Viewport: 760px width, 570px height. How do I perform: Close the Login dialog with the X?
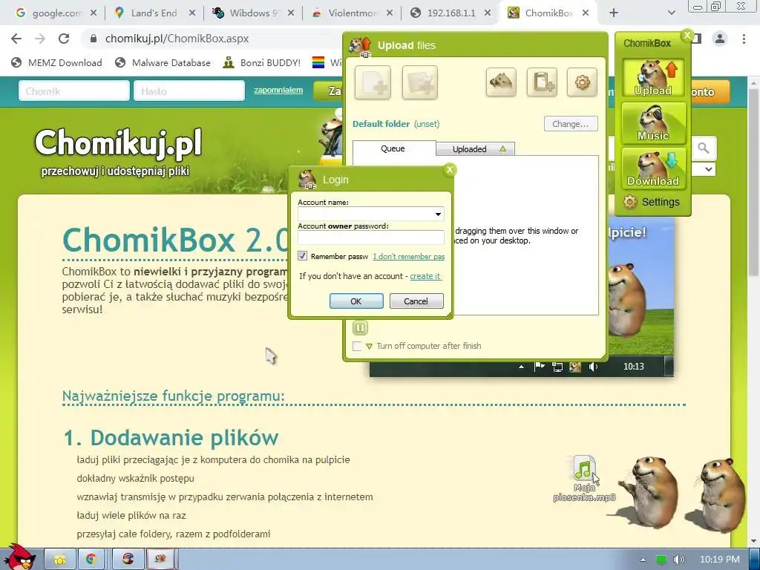450,170
